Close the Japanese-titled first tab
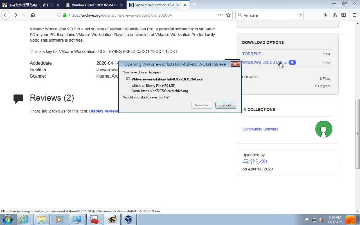This screenshot has width=360, height=225. pyautogui.click(x=58, y=5)
